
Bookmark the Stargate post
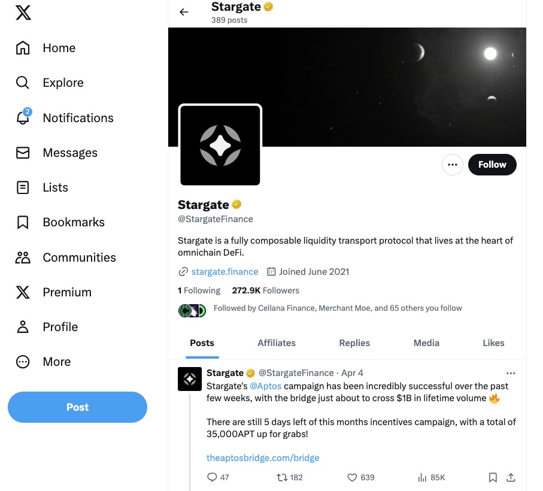[493, 477]
